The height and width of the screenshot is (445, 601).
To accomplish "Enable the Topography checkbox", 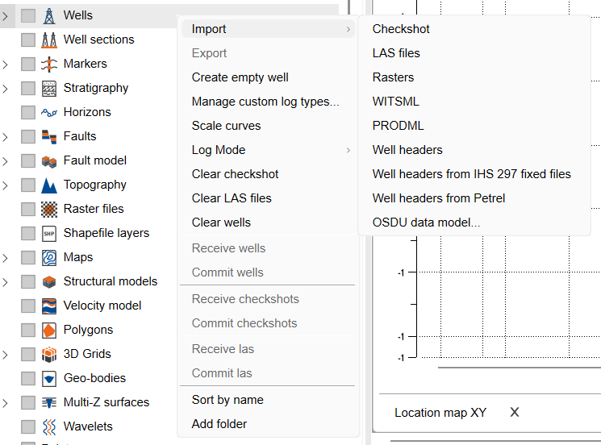I will 28,185.
